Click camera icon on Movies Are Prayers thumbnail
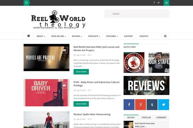This screenshot has height=128, width=193. point(64,50)
